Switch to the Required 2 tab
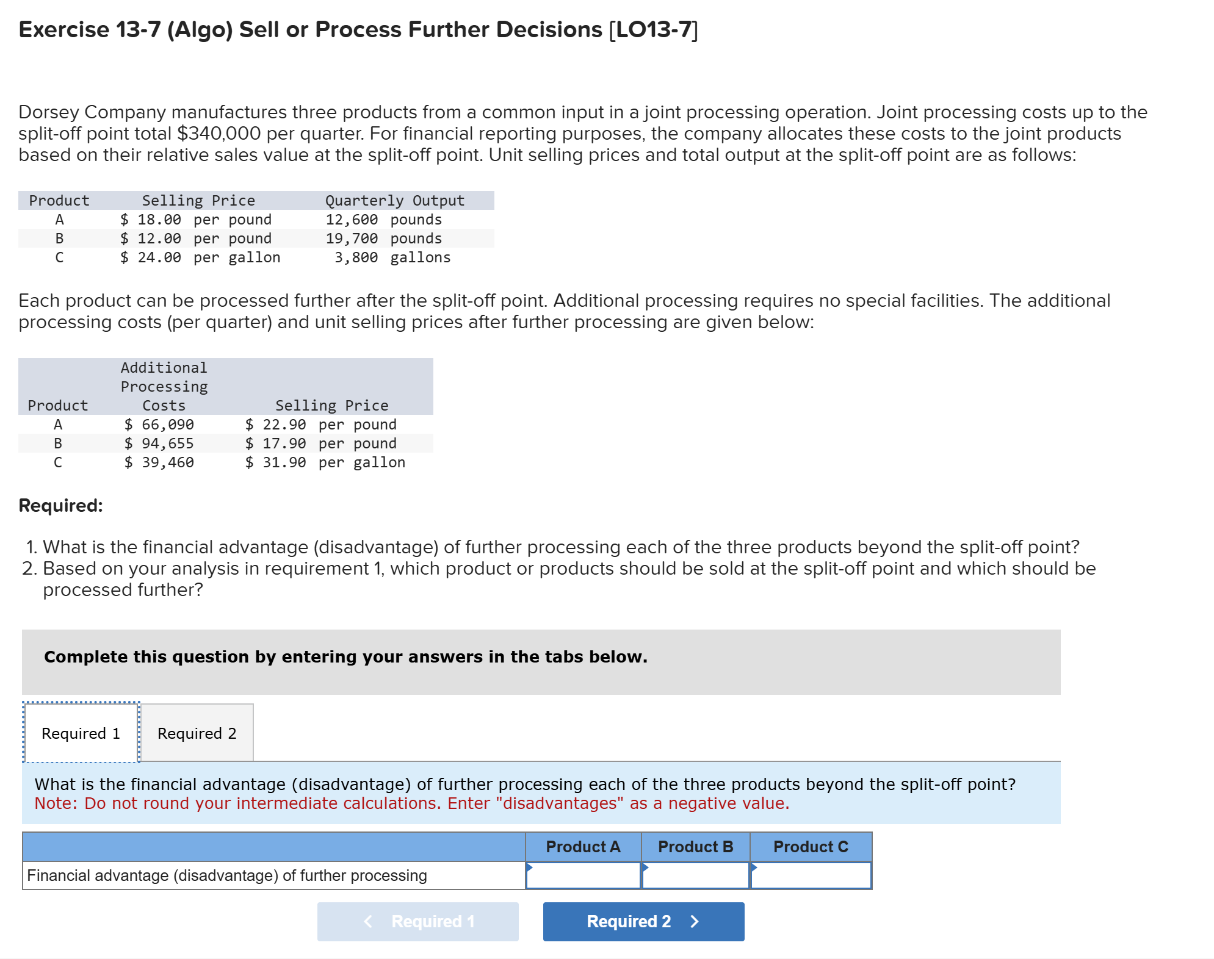This screenshot has width=1214, height=959. (x=197, y=732)
